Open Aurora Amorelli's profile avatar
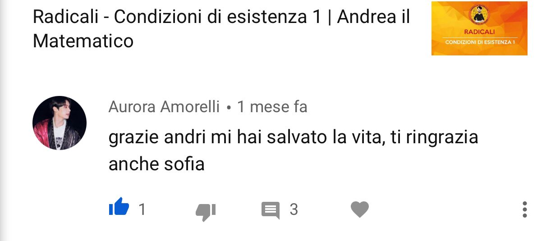This screenshot has height=241, width=560. 60,123
